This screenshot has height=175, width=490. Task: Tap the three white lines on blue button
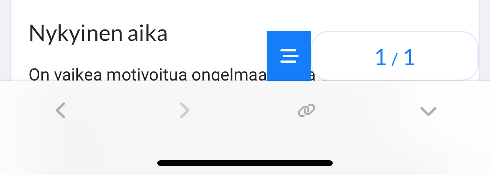click(x=289, y=56)
